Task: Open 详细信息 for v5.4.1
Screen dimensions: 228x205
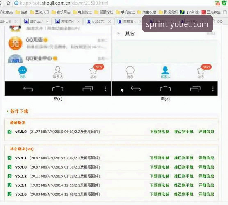Action: click(206, 158)
